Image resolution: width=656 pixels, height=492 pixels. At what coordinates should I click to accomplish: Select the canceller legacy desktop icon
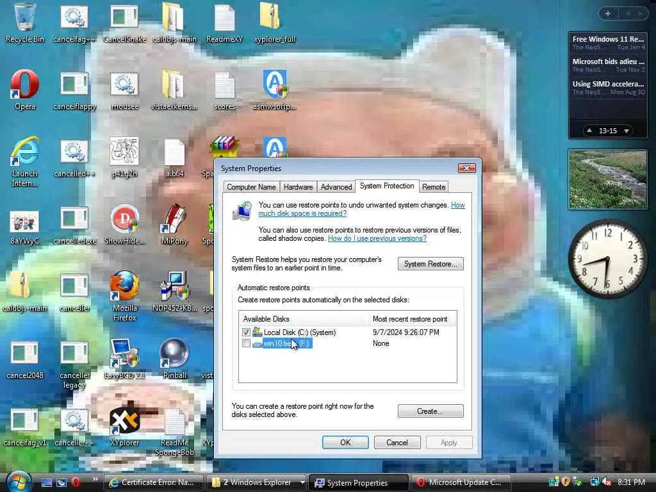click(74, 364)
